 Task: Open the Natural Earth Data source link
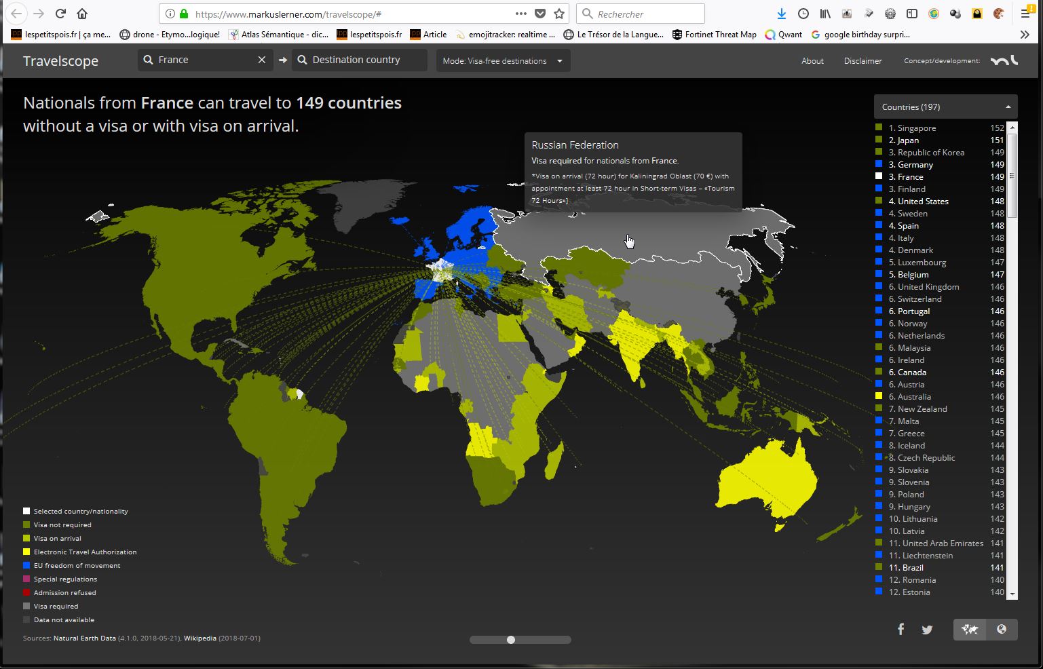(84, 638)
